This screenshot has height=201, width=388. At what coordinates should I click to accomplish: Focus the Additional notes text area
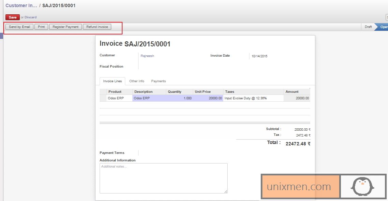pos(163,178)
